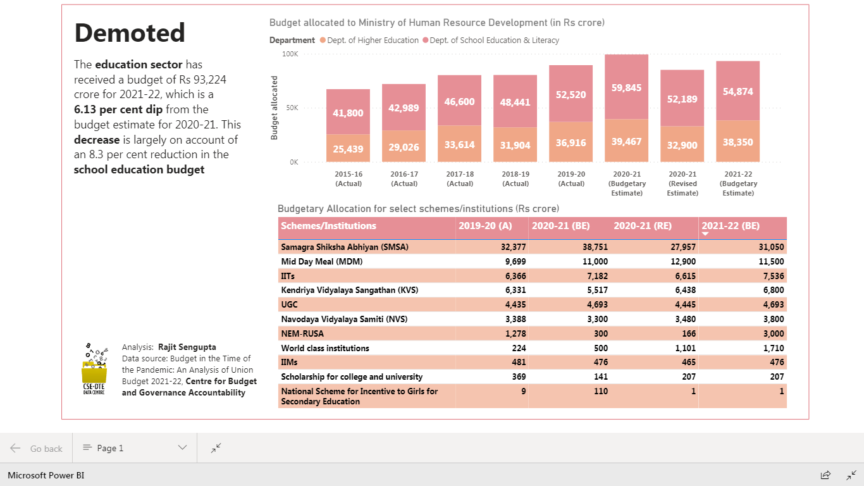Select the 25,439 bar segment for 2015-16
Image resolution: width=864 pixels, height=486 pixels.
(348, 148)
